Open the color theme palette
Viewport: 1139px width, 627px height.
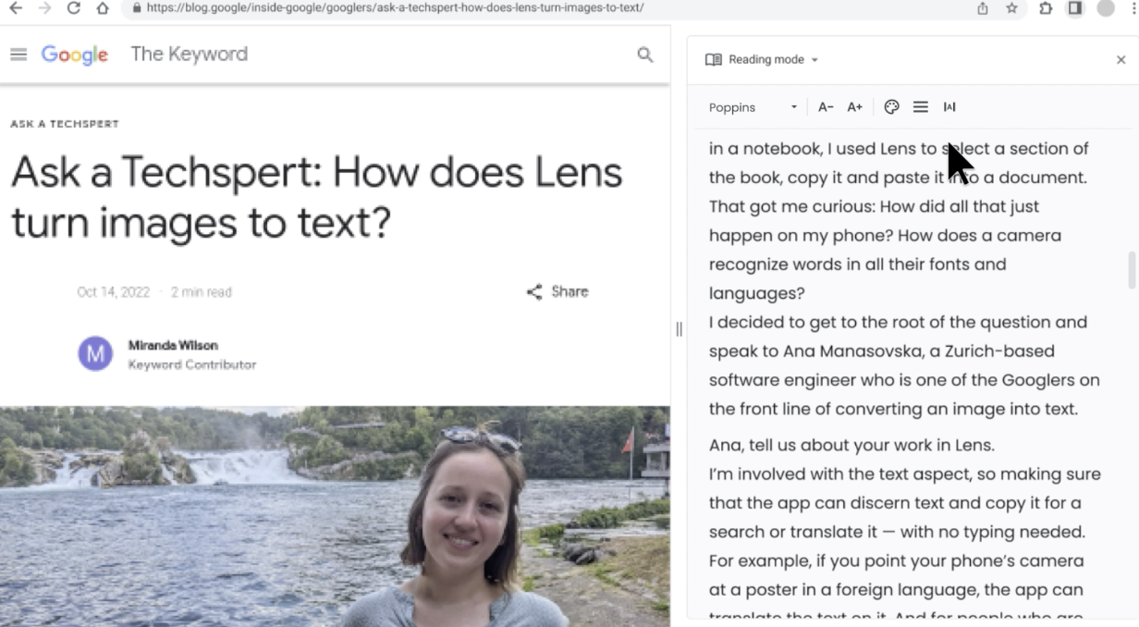click(x=891, y=106)
